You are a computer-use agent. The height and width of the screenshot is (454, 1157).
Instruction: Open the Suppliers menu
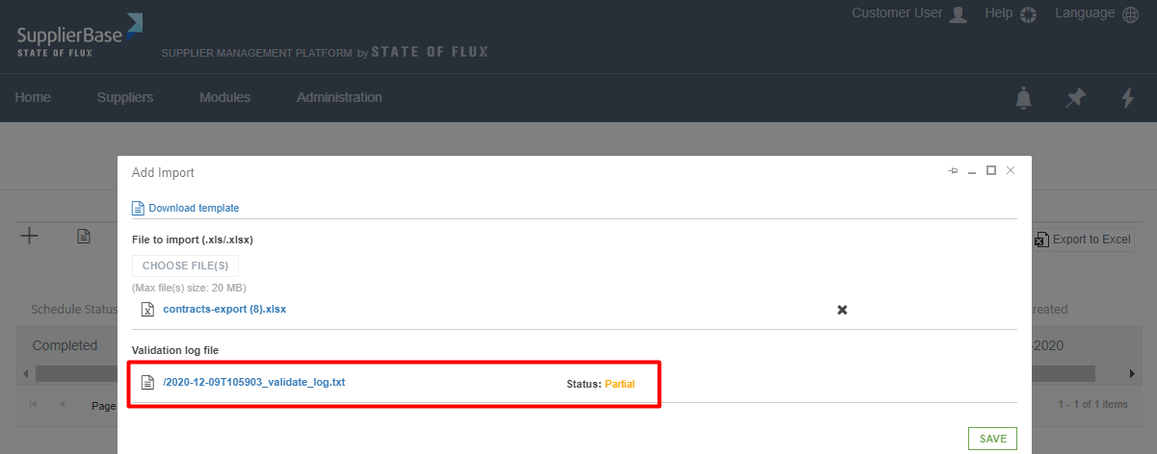coord(125,97)
